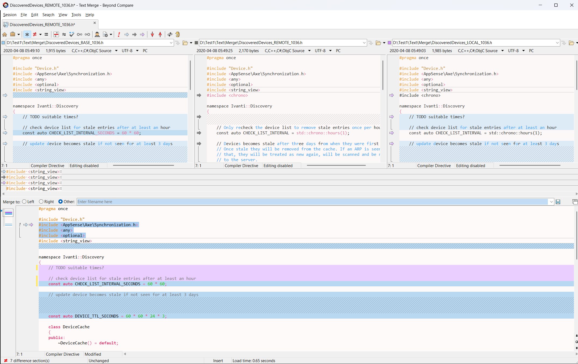Open the Sessions briefcase icon

click(13, 34)
